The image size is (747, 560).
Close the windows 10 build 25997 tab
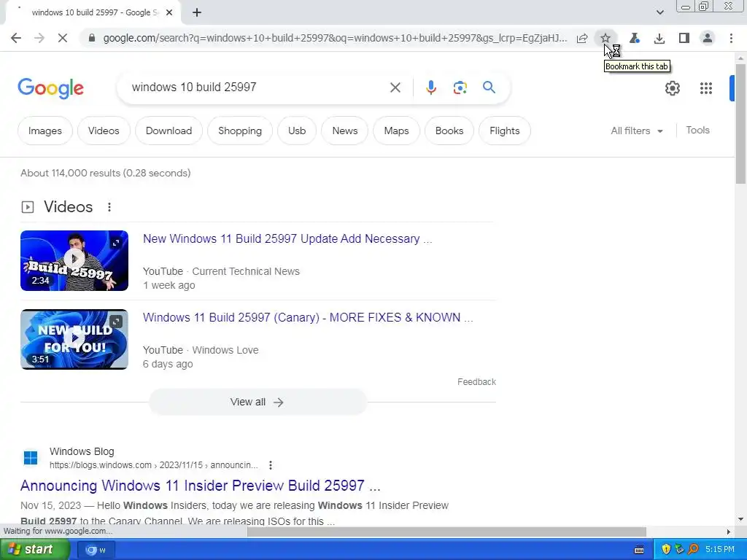coord(169,13)
